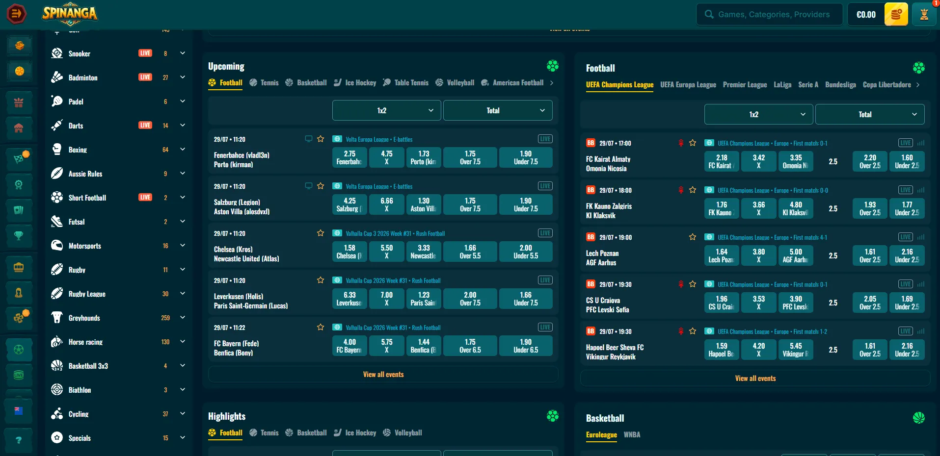Open the 1x2 dropdown in Football panel

pyautogui.click(x=759, y=114)
